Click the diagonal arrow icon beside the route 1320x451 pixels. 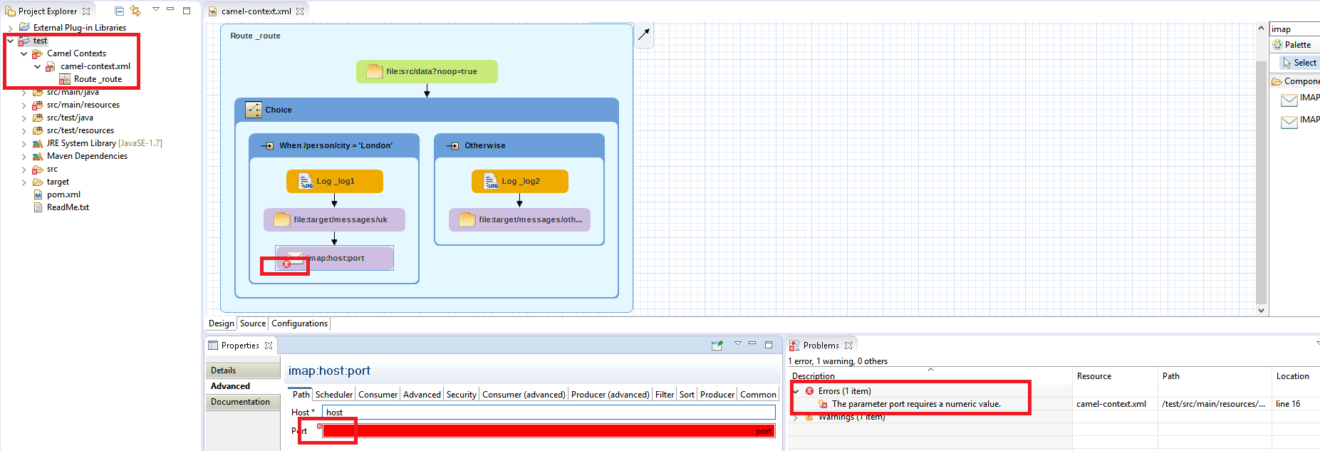pos(644,34)
